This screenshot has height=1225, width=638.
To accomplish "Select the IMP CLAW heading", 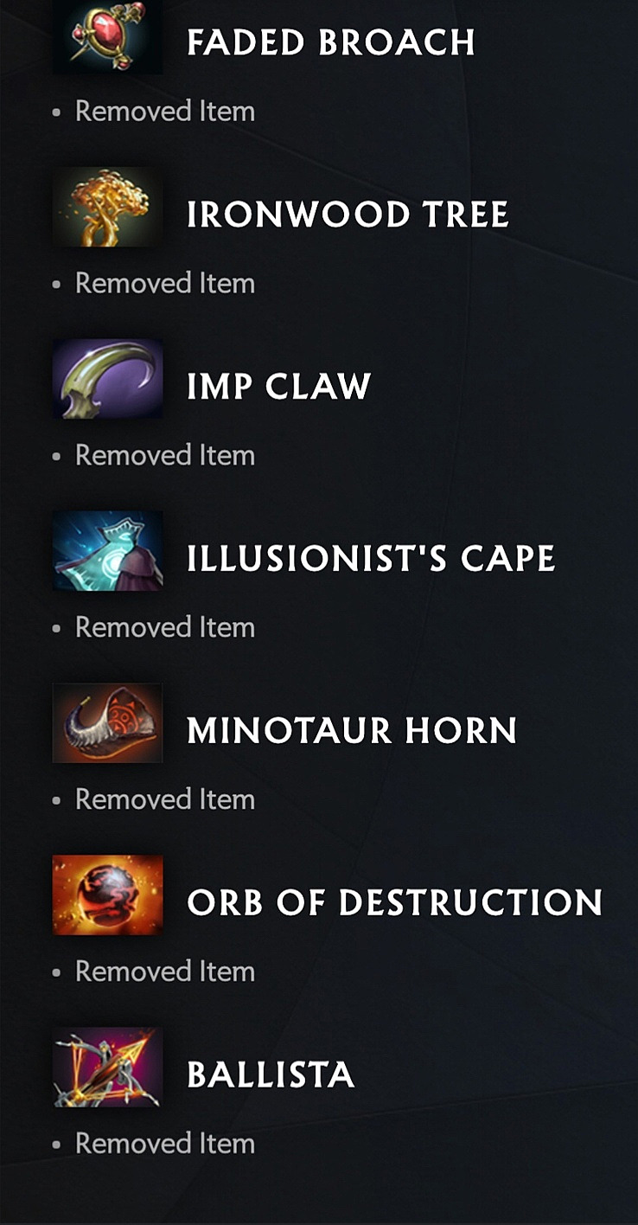I will coord(278,387).
